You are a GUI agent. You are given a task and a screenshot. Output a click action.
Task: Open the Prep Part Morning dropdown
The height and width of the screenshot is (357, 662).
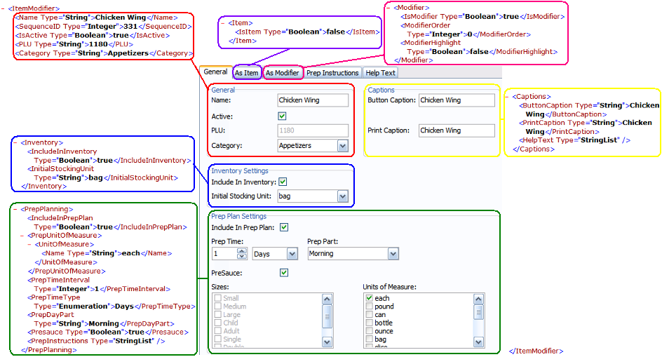(x=393, y=254)
